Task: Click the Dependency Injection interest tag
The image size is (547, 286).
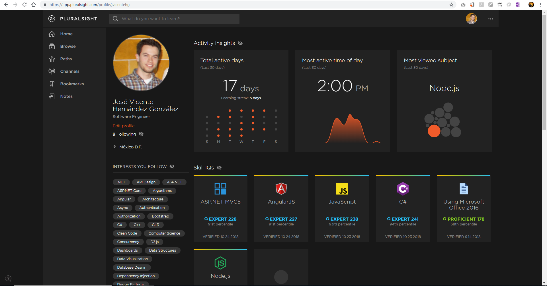Action: tap(136, 276)
